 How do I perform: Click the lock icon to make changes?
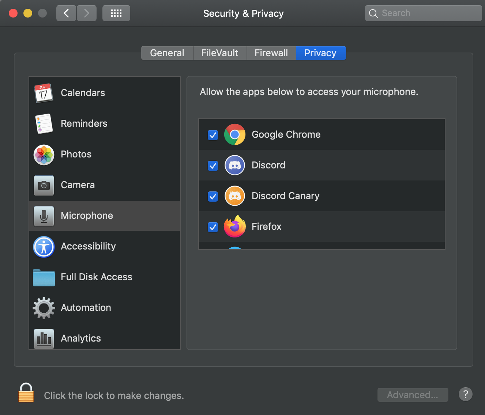click(x=26, y=392)
